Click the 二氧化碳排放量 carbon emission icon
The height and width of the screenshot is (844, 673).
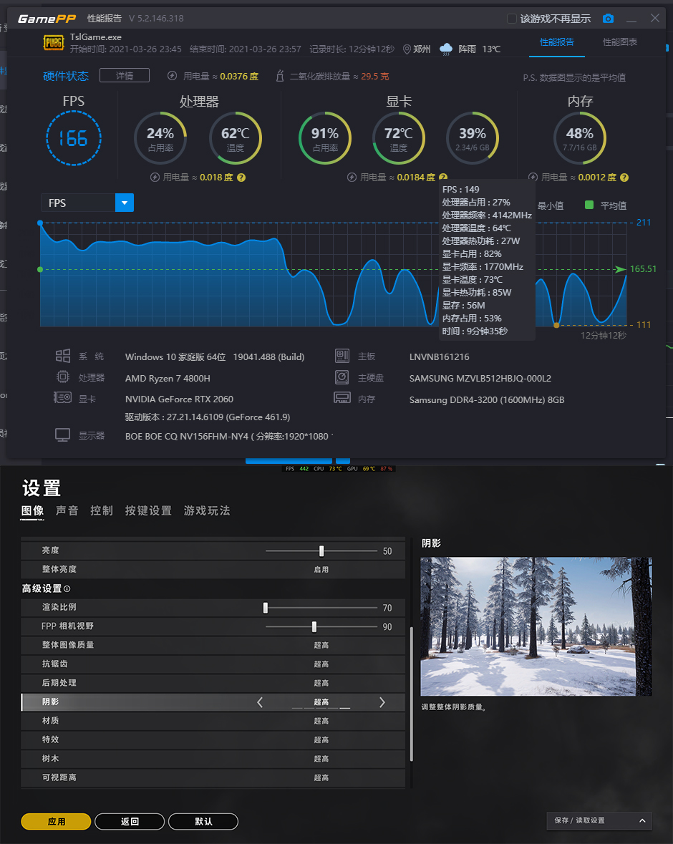(279, 75)
